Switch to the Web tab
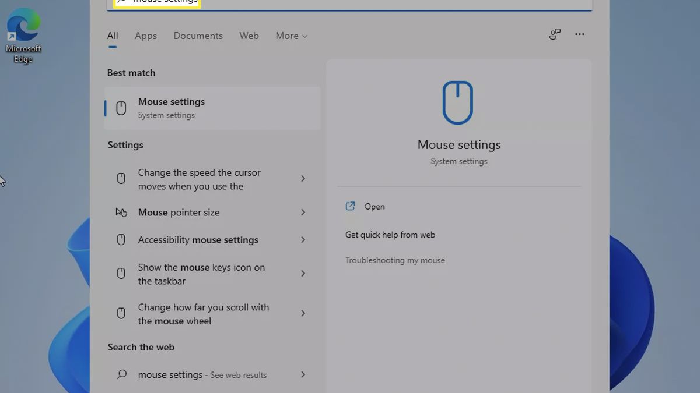The image size is (700, 393). [x=249, y=36]
